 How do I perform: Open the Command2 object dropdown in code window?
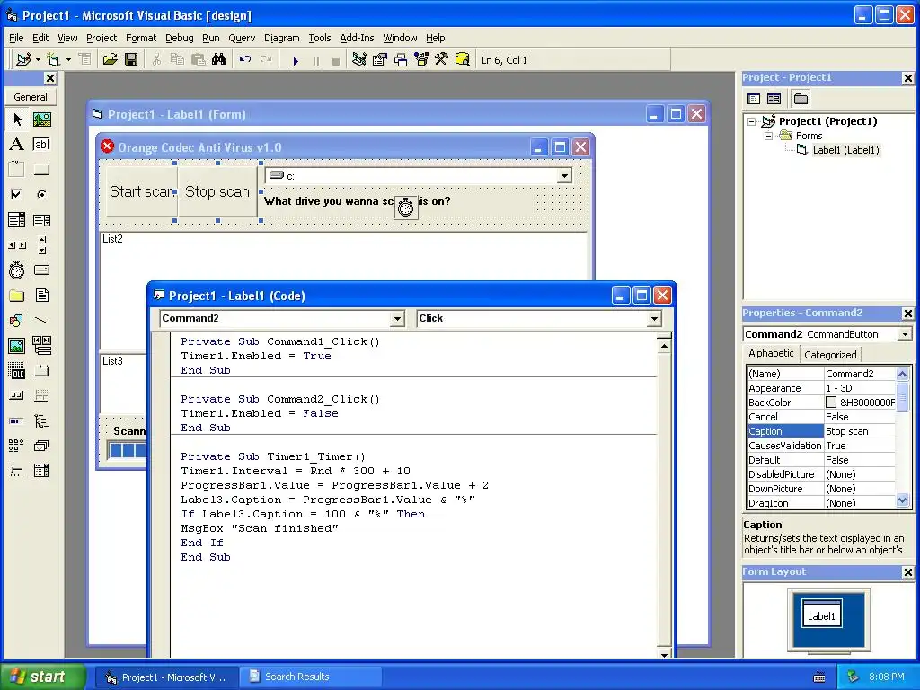tap(397, 319)
